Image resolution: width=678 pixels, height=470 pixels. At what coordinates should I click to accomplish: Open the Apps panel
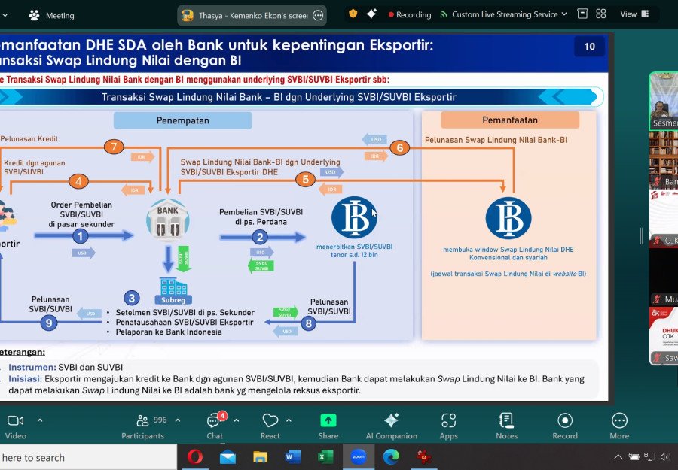pos(448,426)
